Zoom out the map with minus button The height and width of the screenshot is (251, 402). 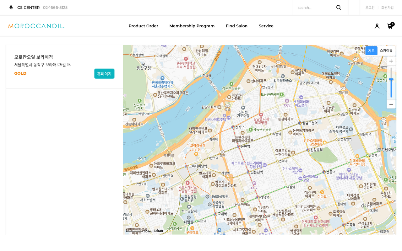pyautogui.click(x=391, y=104)
